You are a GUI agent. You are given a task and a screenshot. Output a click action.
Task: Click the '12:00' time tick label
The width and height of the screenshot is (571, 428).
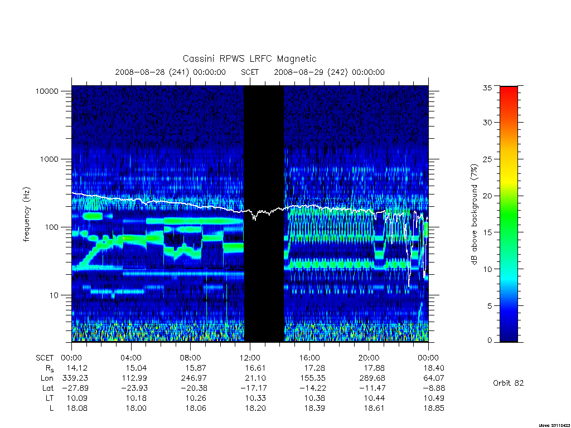[x=250, y=358]
